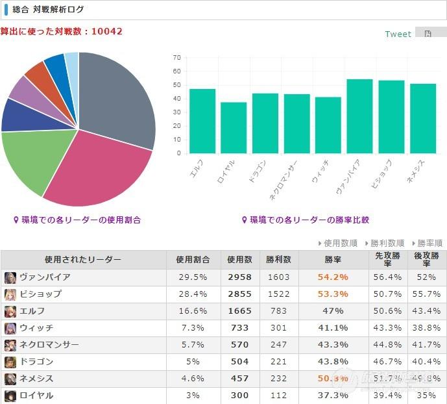Image resolution: width=447 pixels, height=404 pixels.
Task: Click the 後攻勝率 column header
Action: coord(427,260)
